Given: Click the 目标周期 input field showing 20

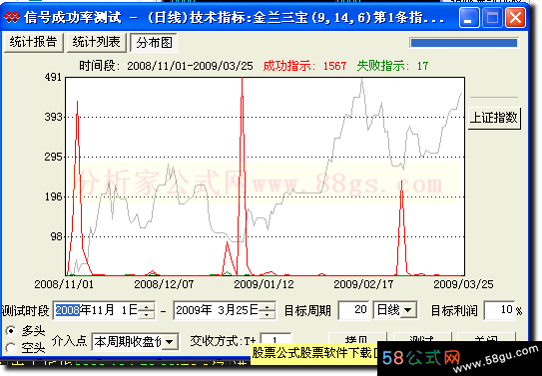Looking at the screenshot, I should (x=353, y=310).
